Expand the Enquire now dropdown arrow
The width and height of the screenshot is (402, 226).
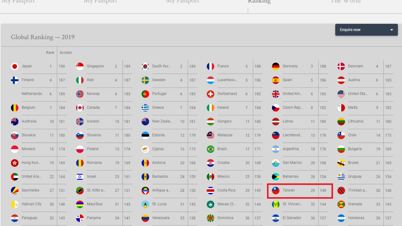coord(391,30)
